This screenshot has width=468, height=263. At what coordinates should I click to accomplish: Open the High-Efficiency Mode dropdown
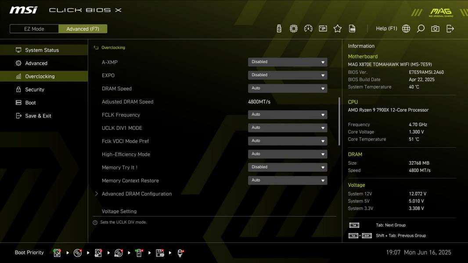pos(288,154)
